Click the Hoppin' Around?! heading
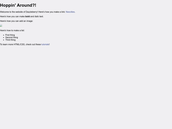Viewport: 172px width, 129px height. coord(18,5)
